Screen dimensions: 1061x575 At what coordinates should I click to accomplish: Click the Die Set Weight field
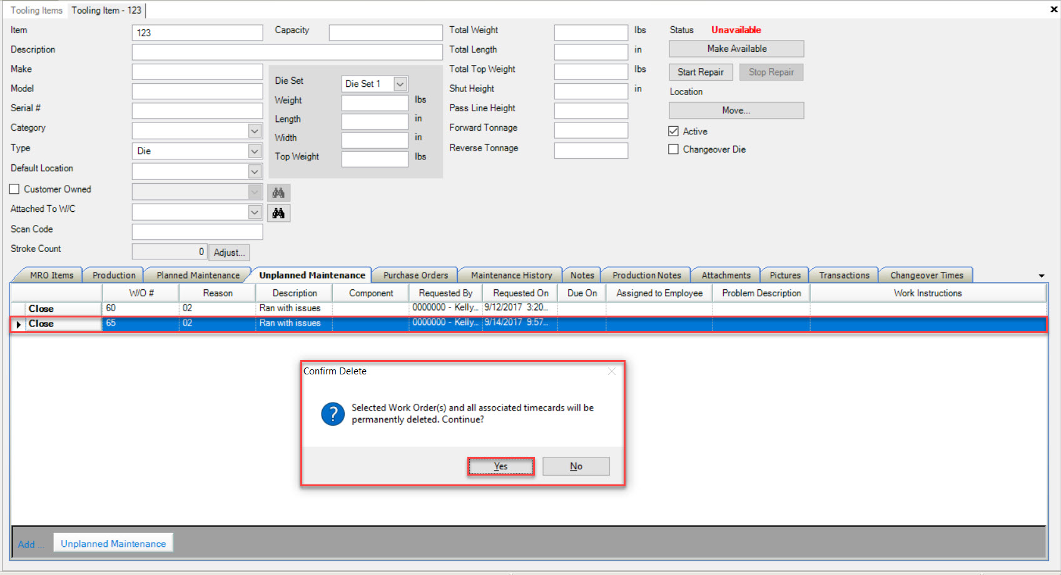click(x=375, y=103)
